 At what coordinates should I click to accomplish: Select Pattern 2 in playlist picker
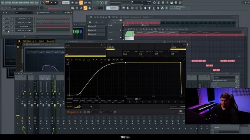pyautogui.click(x=96, y=30)
